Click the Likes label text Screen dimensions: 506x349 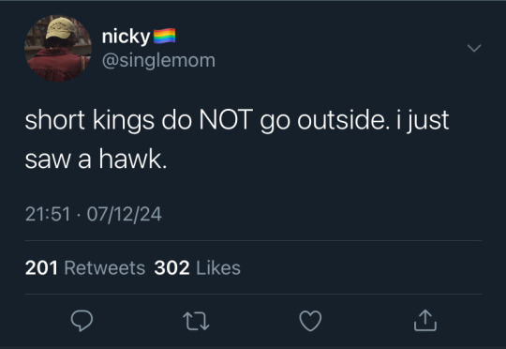click(x=218, y=268)
